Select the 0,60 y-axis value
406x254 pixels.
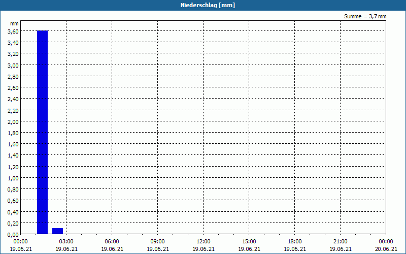[x=13, y=201]
